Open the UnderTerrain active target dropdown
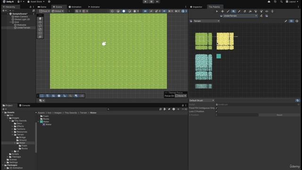This screenshot has height=170, width=302. [240, 16]
